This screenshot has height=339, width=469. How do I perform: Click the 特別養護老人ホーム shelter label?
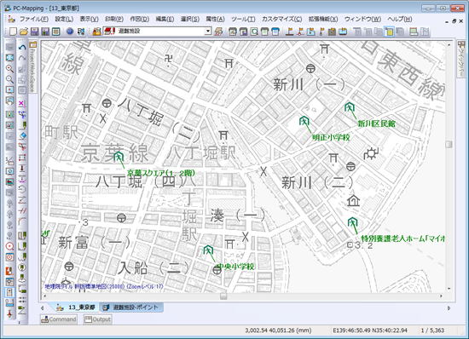pos(402,238)
